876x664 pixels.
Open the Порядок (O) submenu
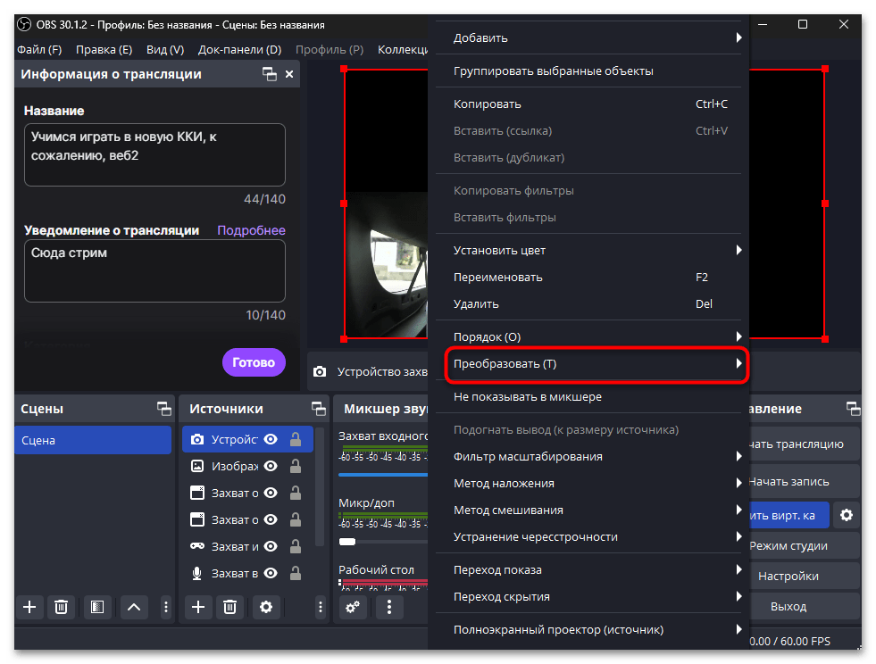588,336
